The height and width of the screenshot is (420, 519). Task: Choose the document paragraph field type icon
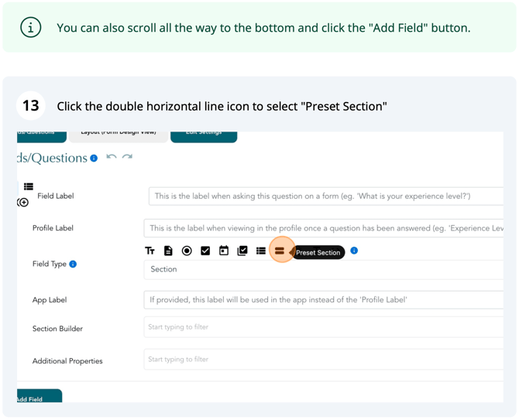[x=168, y=251]
